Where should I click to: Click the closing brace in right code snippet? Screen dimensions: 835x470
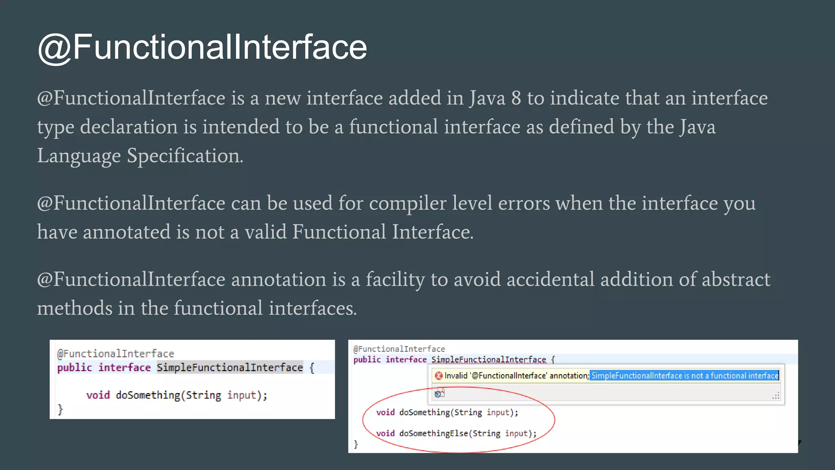click(356, 444)
